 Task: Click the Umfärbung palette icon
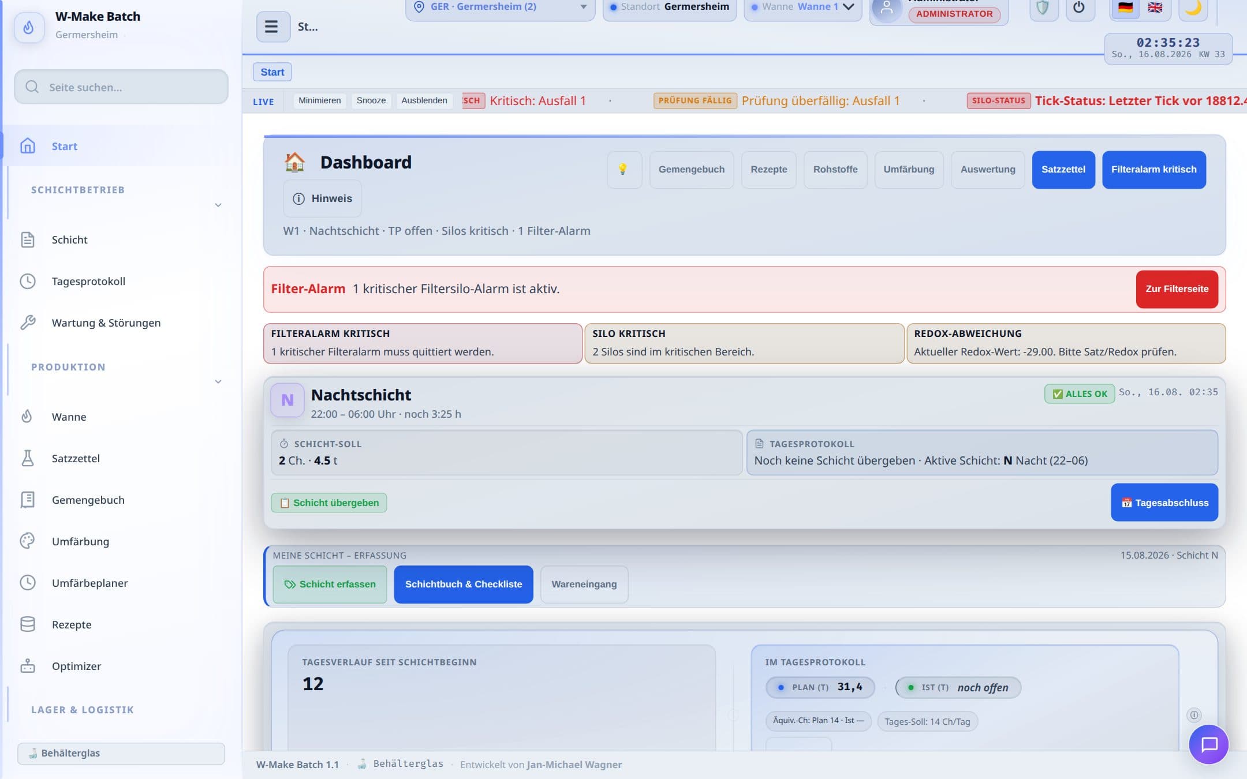pyautogui.click(x=28, y=541)
